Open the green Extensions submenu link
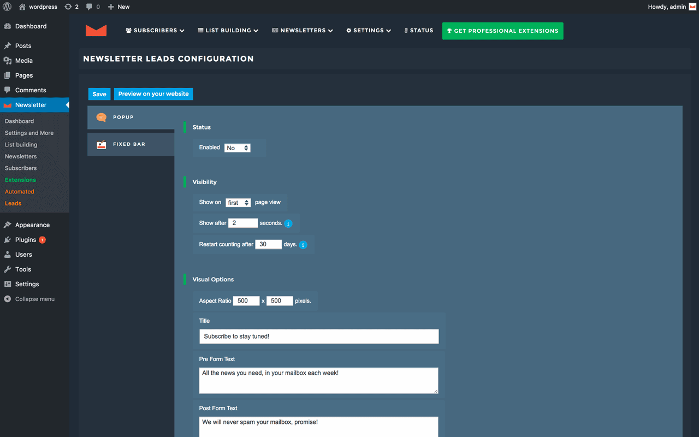 [x=20, y=180]
